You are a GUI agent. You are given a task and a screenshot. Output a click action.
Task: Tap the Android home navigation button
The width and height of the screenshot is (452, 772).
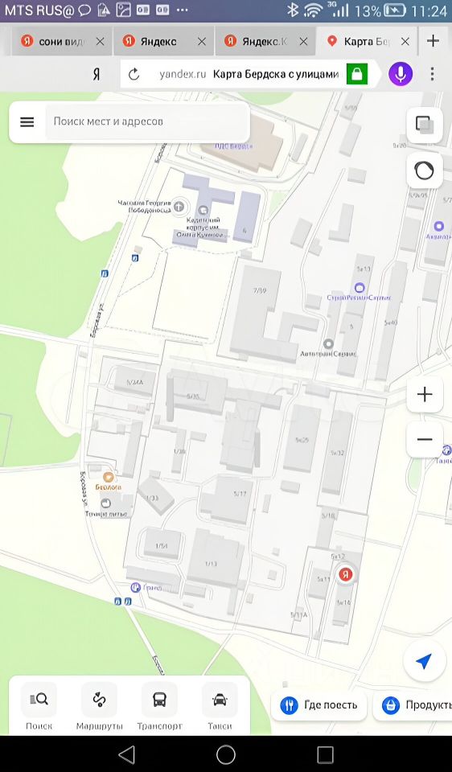tap(226, 754)
